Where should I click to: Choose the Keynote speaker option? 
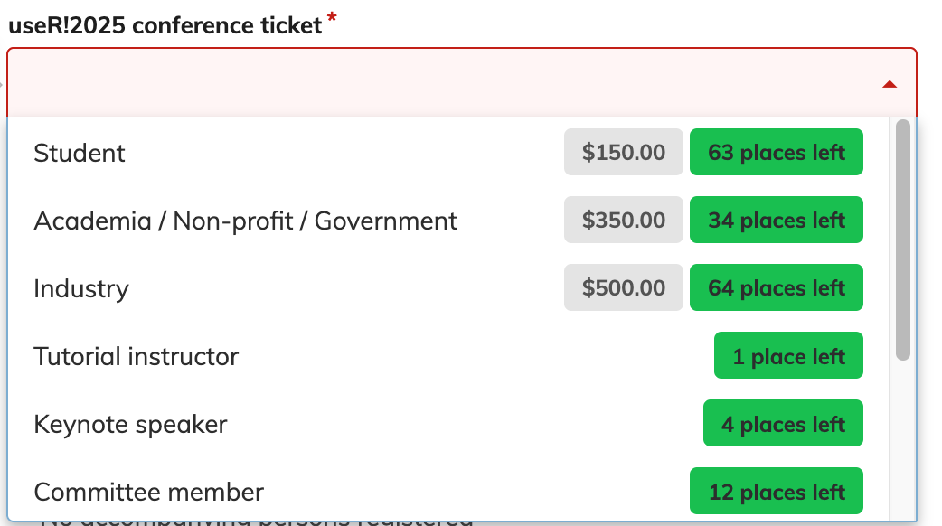[x=448, y=424]
